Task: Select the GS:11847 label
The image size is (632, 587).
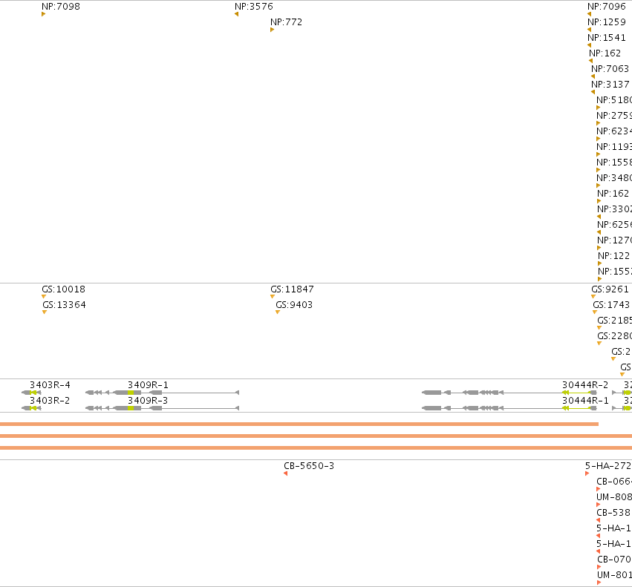Action: point(292,289)
